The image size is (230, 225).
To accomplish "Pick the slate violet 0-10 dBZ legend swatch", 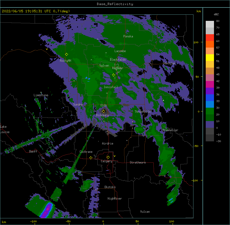I will click(210, 125).
